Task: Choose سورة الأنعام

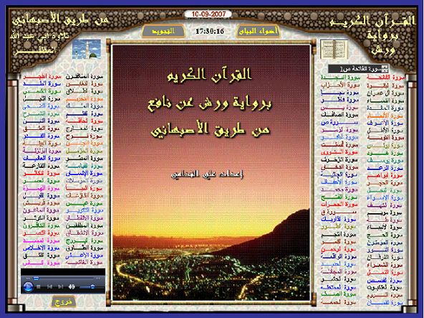Action: (x=385, y=116)
